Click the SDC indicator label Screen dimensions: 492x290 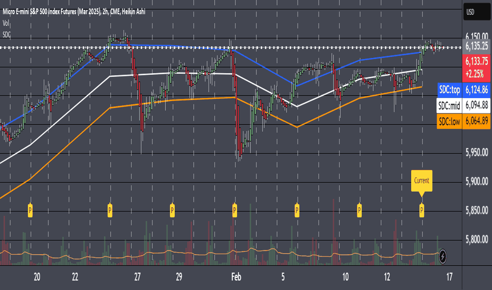(x=6, y=35)
